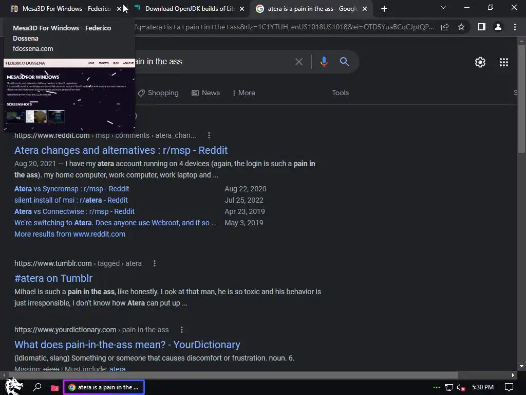This screenshot has width=526, height=395.
Task: Open the Chrome profile icon
Action: point(498,27)
